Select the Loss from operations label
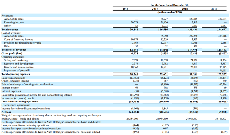The image size is (230, 135). pos(13,78)
